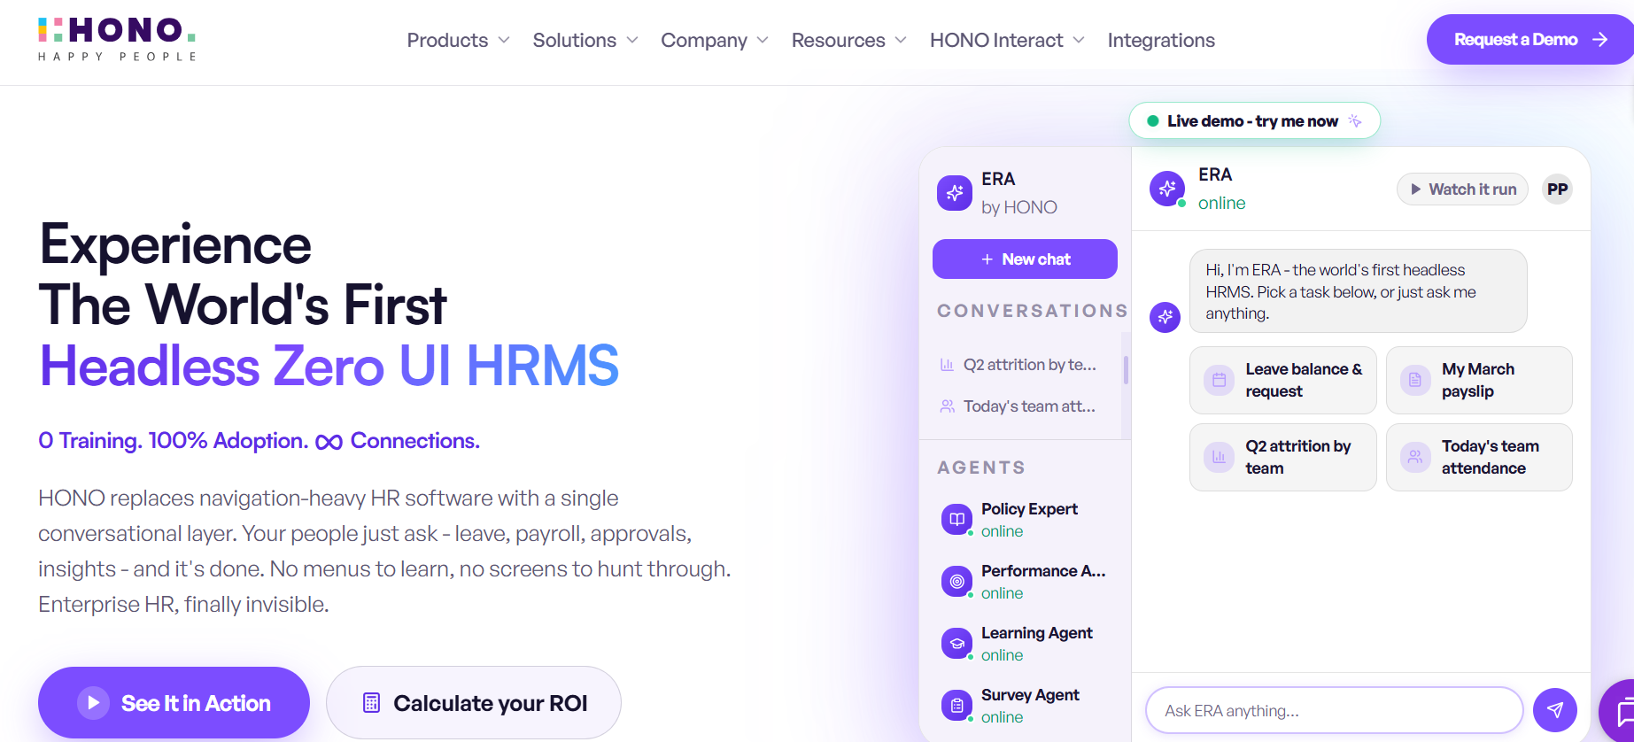Click the Policy Expert agent icon

pyautogui.click(x=956, y=520)
